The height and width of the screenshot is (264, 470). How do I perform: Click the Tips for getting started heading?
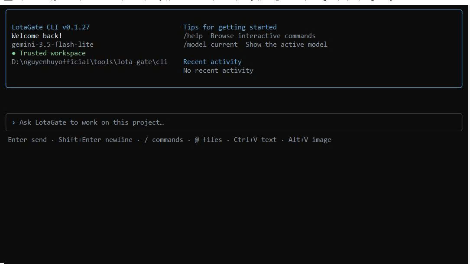pyautogui.click(x=230, y=27)
